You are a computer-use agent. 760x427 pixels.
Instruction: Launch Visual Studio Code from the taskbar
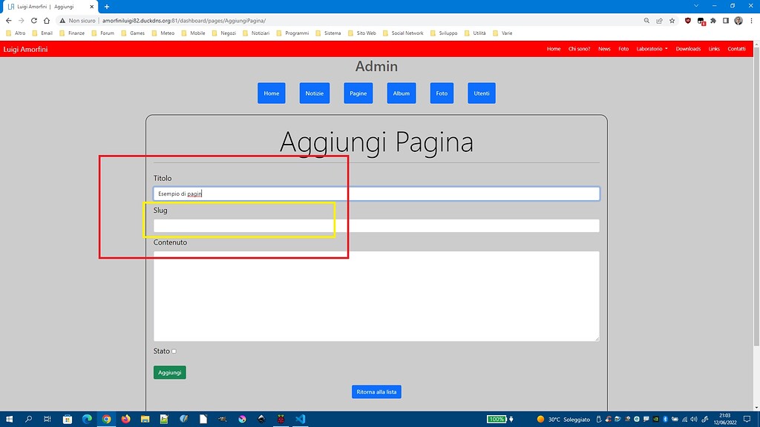tap(300, 419)
